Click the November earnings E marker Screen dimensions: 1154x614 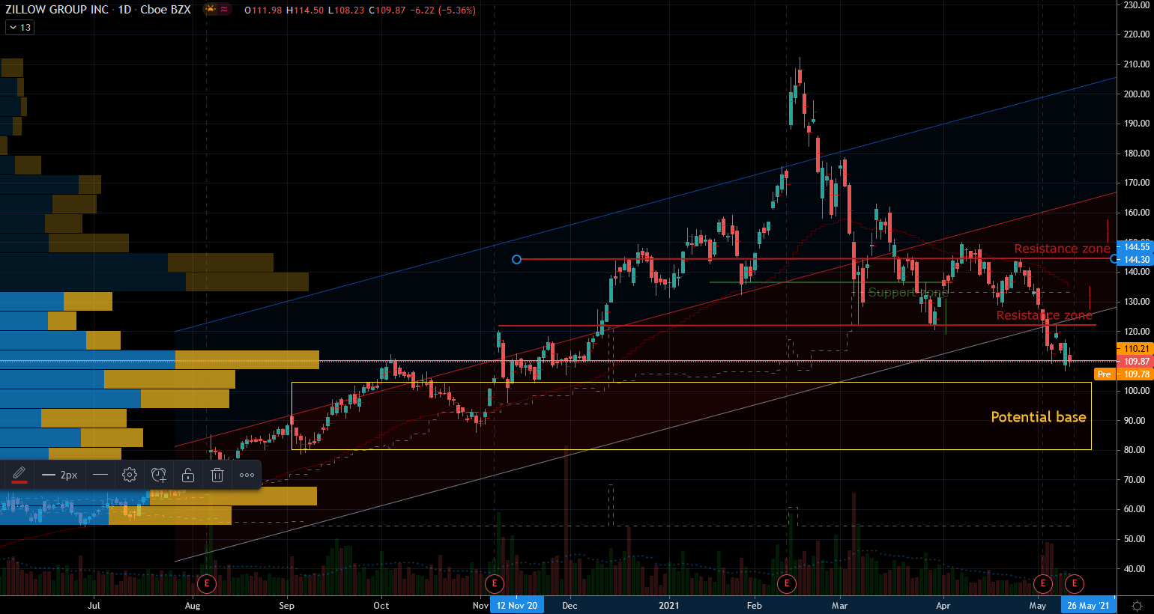494,583
